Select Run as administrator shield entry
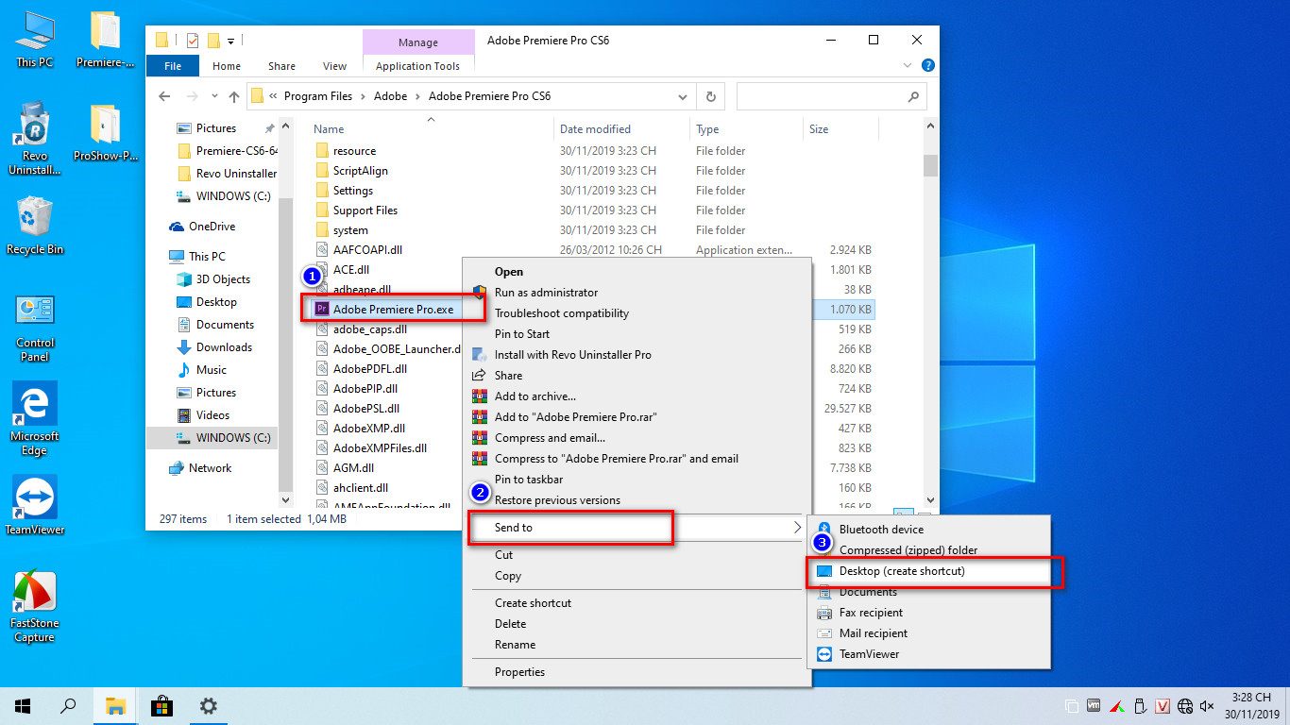This screenshot has height=725, width=1290. click(546, 293)
